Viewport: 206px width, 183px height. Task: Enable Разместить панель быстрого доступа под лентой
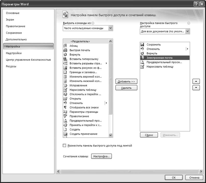pyautogui.click(x=65, y=145)
